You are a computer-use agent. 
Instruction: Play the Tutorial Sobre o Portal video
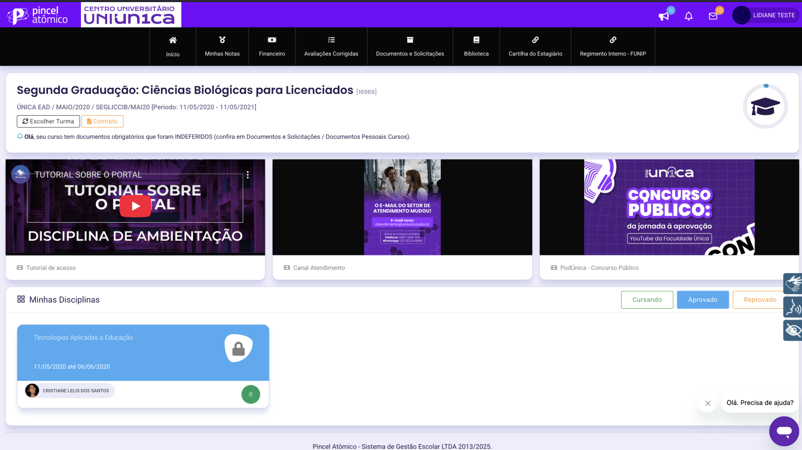click(x=135, y=206)
